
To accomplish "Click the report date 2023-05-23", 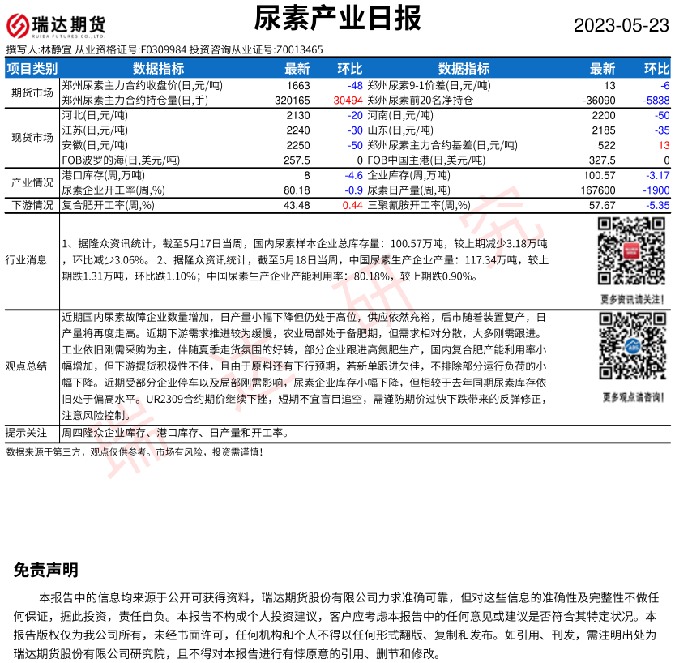I will click(622, 25).
